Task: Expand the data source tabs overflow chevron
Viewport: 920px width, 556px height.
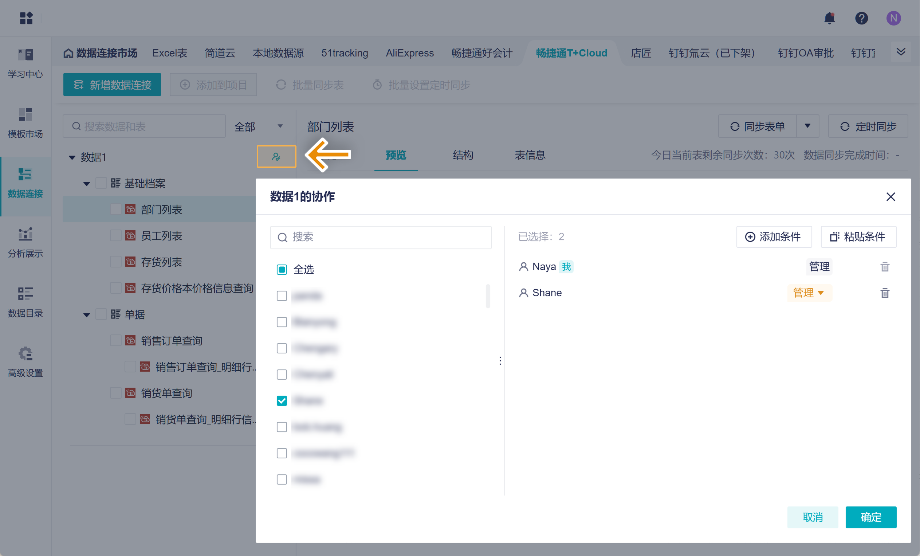Action: pyautogui.click(x=901, y=52)
